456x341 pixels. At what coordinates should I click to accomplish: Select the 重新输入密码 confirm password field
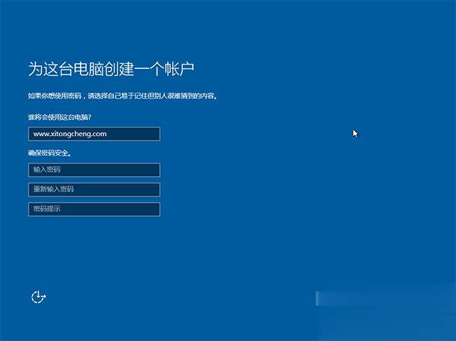(x=93, y=189)
